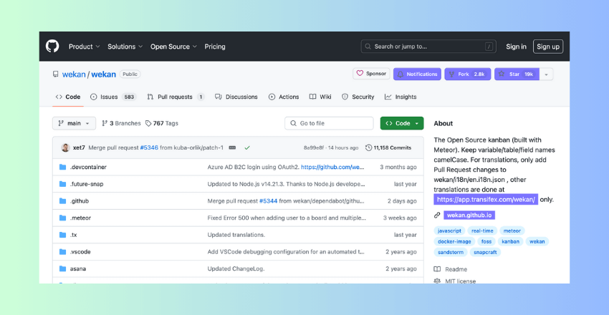Click the sandstorm topic tag

tap(451, 253)
